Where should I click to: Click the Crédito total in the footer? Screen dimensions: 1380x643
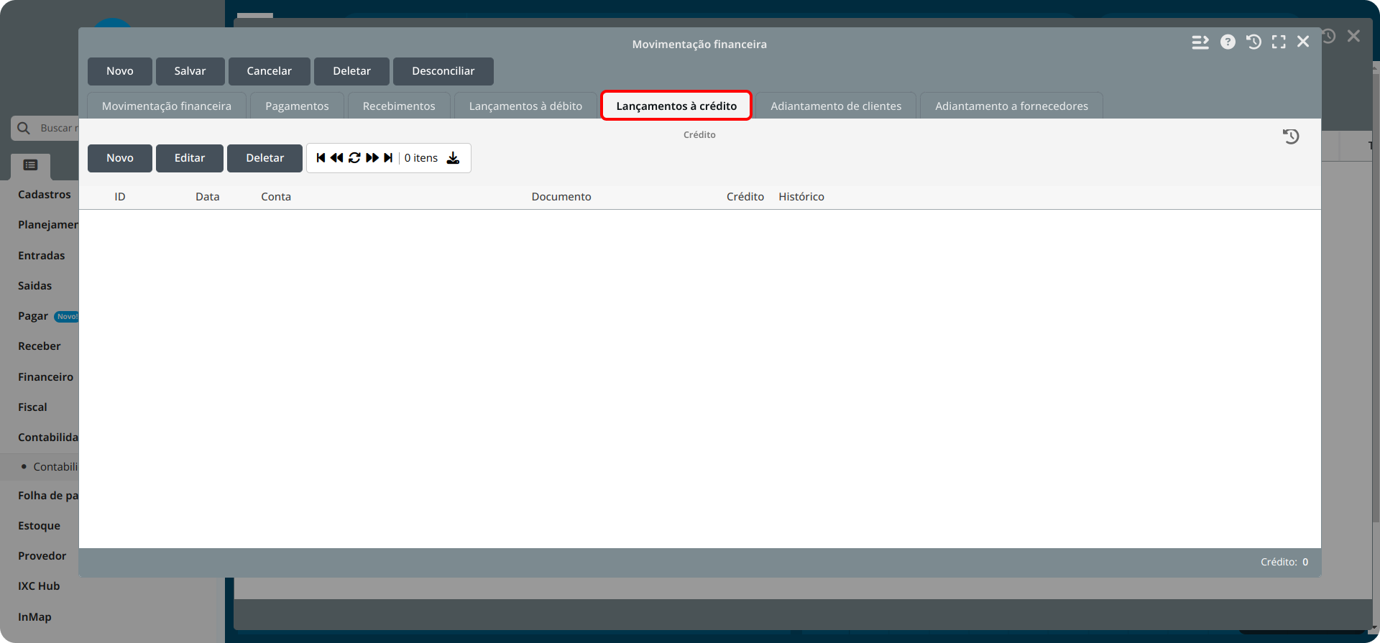(1284, 562)
